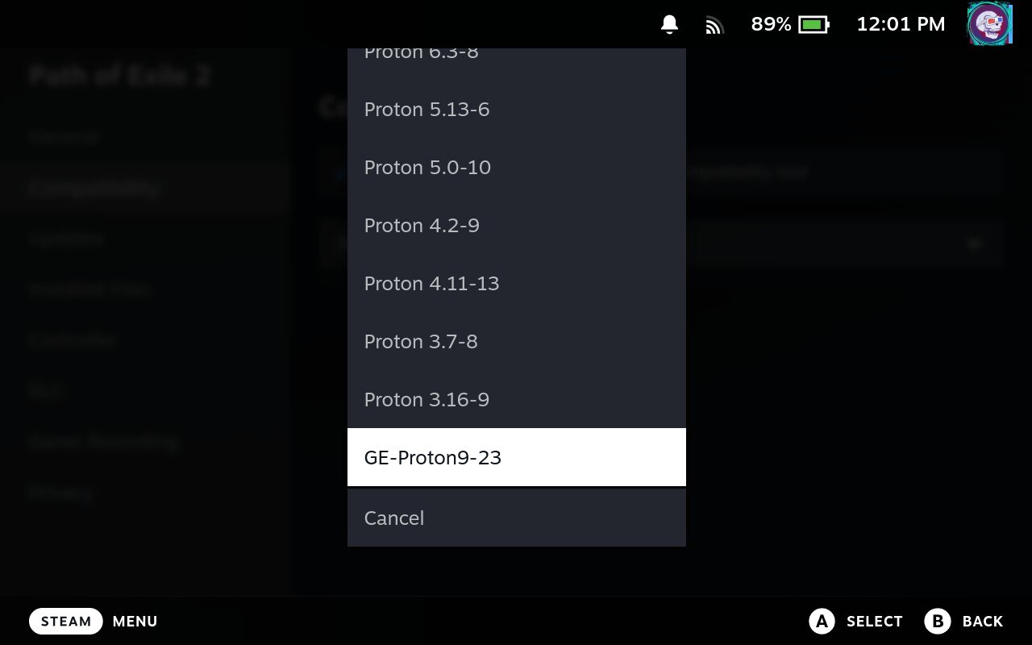Select Proton 3.7-8 option
This screenshot has height=645, width=1032.
[x=517, y=341]
